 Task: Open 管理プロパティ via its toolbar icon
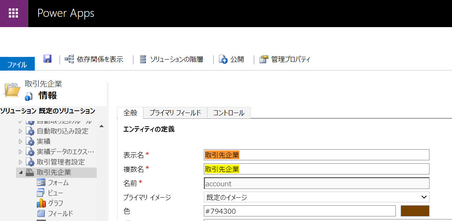coord(263,59)
